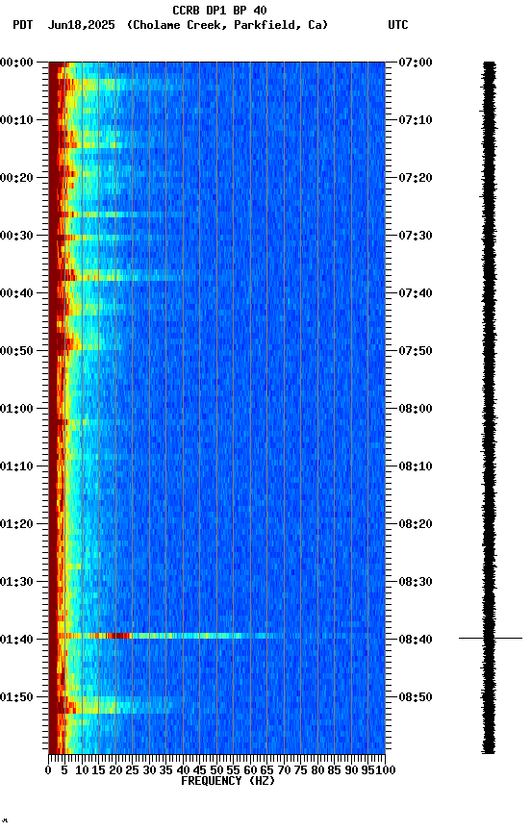Click the 70 Hz frequency tick label

click(284, 770)
